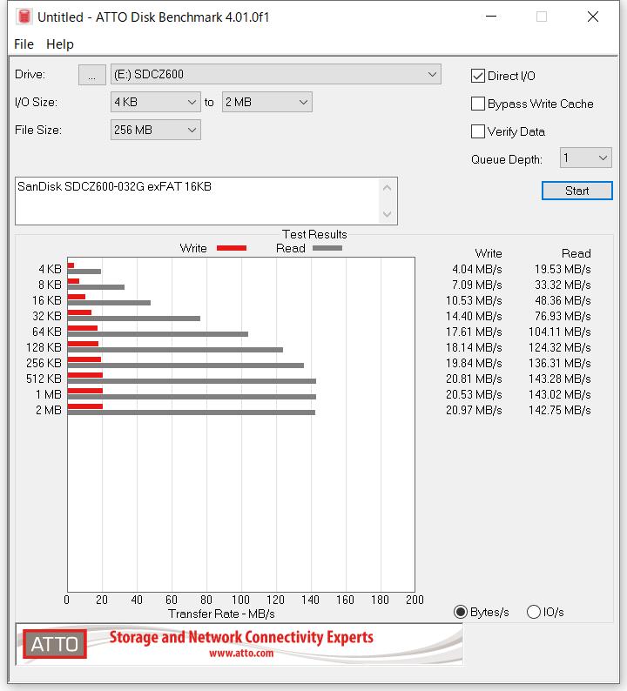Minimize the ATTO Disk Benchmark window
The height and width of the screenshot is (691, 627).
click(x=491, y=17)
